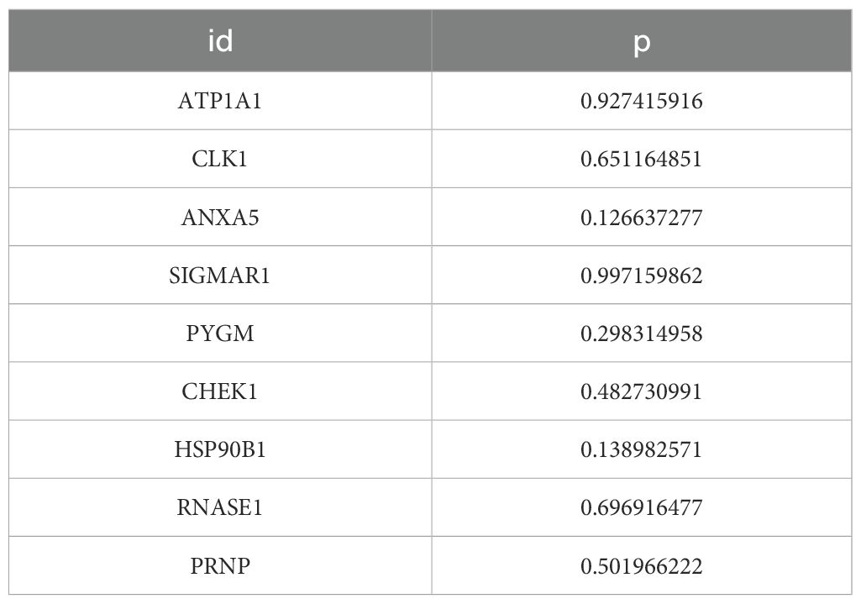
Task: Select p value 0.997159862
Action: (642, 276)
